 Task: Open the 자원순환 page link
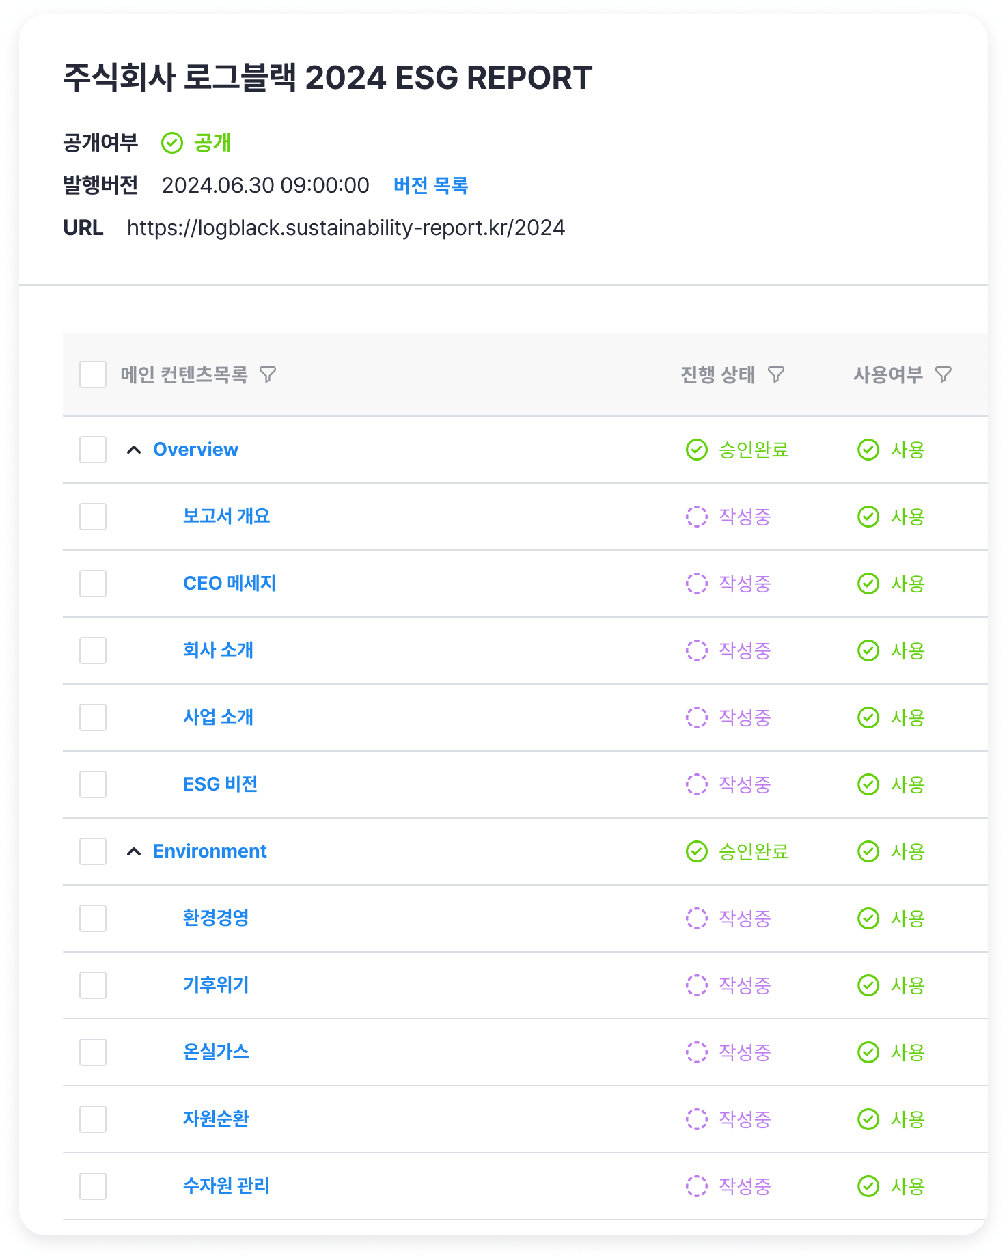click(216, 1119)
